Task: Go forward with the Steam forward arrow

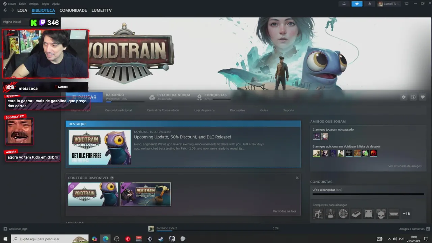Action: point(12,10)
